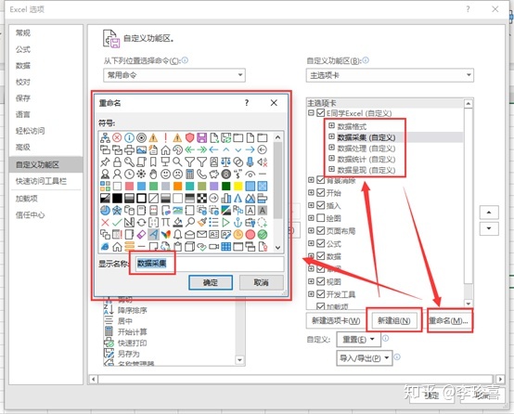Pick the telephone handset symbol
This screenshot has height=414, width=514.
pos(202,175)
